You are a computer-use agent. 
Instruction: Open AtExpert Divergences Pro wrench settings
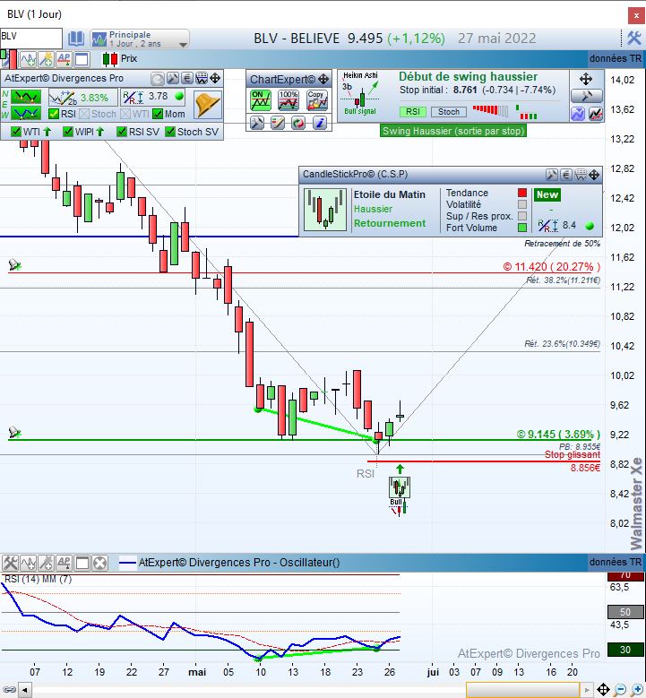click(172, 79)
